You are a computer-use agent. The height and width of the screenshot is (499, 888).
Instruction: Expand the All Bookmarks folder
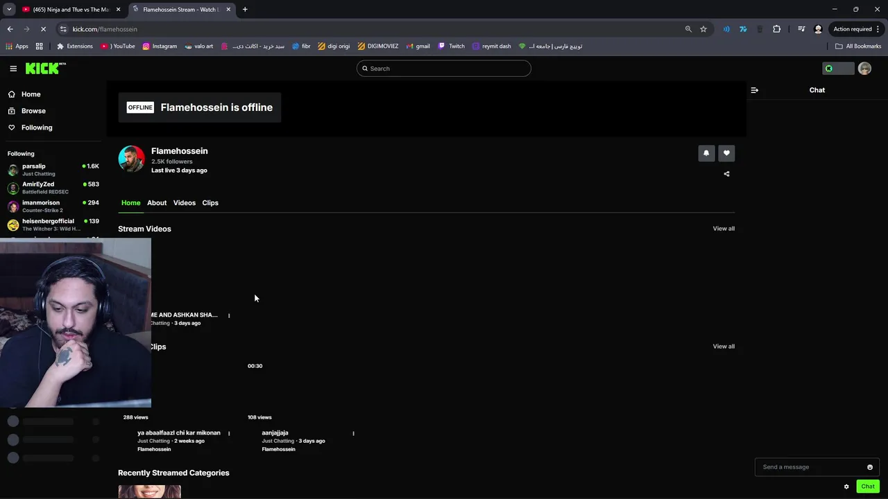[x=858, y=46]
